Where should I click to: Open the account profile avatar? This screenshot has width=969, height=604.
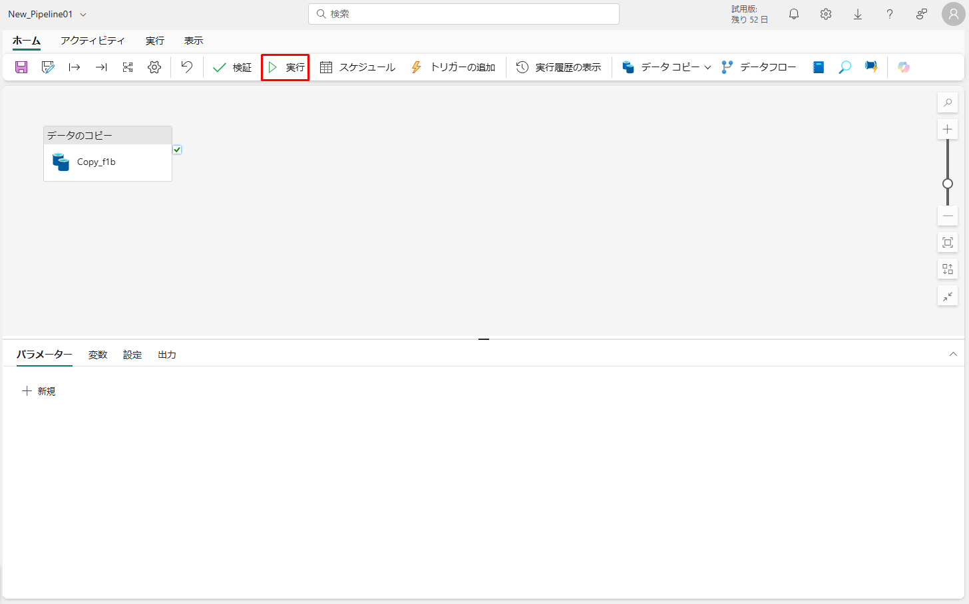[x=954, y=14]
